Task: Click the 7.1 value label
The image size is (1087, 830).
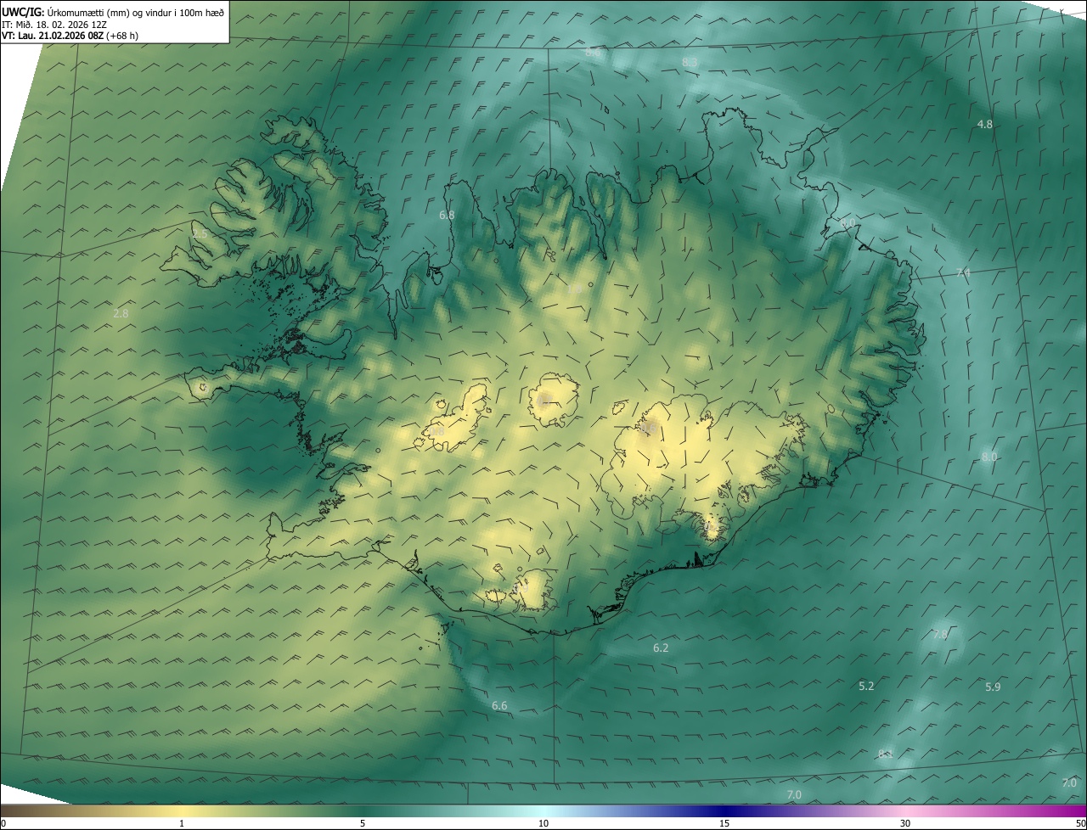Action: pos(963,272)
